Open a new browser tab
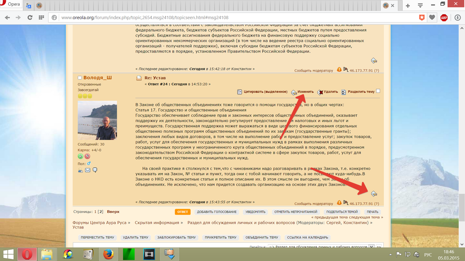This screenshot has width=465, height=261. pyautogui.click(x=408, y=5)
